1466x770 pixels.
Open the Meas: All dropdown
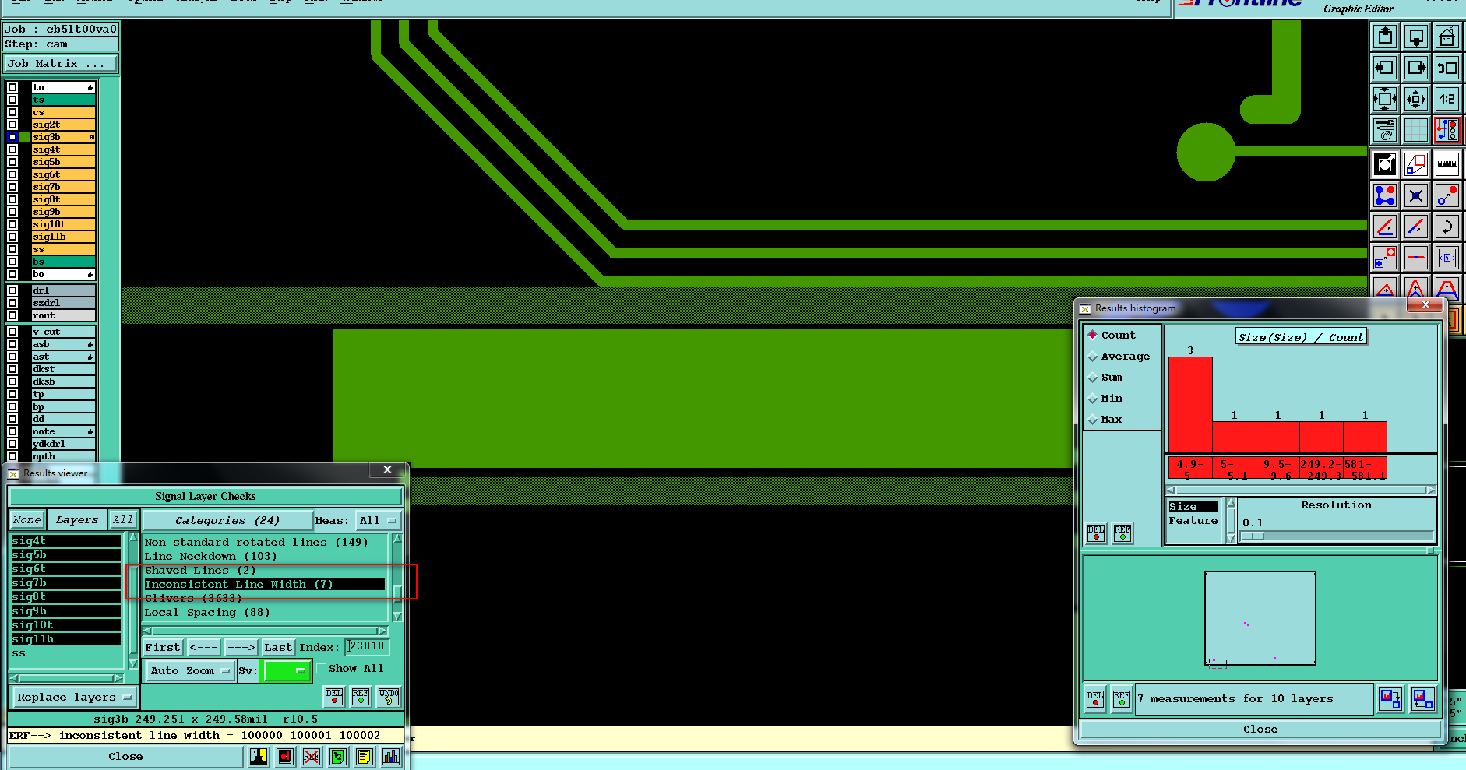378,520
